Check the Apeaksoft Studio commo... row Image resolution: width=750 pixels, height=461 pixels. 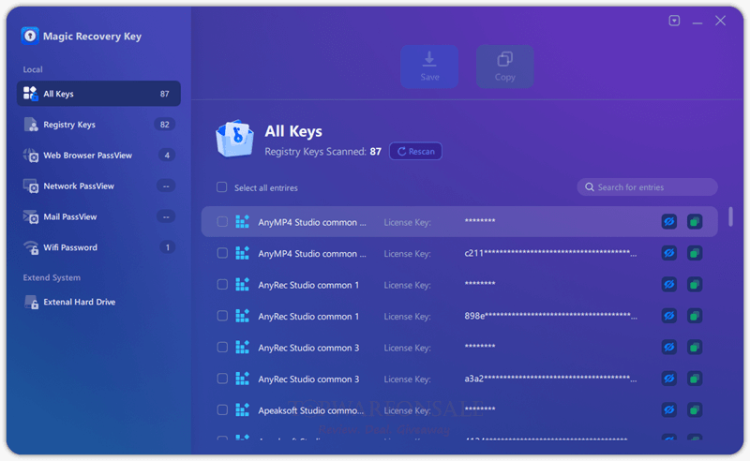coord(222,409)
